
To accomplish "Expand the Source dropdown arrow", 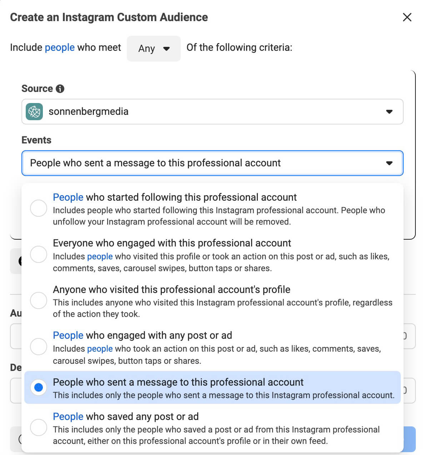I will pyautogui.click(x=389, y=112).
